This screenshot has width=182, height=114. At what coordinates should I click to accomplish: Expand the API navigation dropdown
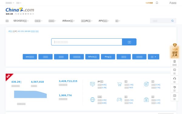[104, 21]
